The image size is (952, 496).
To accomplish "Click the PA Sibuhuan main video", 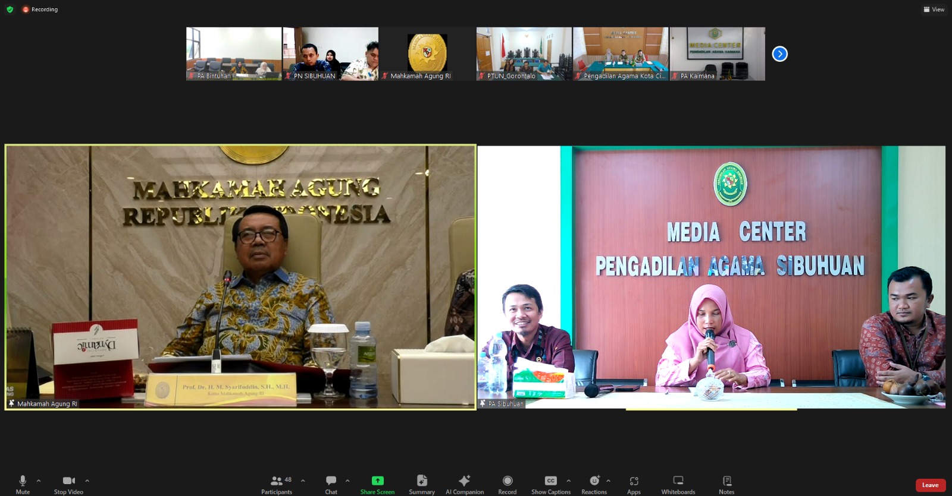I will coord(712,277).
